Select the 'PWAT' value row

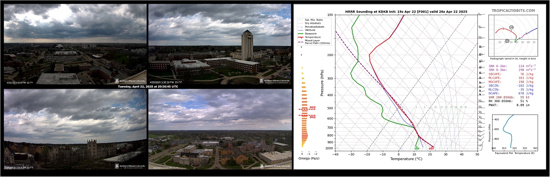pyautogui.click(x=509, y=105)
